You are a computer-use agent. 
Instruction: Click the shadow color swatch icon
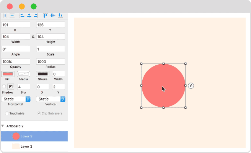[11, 87]
